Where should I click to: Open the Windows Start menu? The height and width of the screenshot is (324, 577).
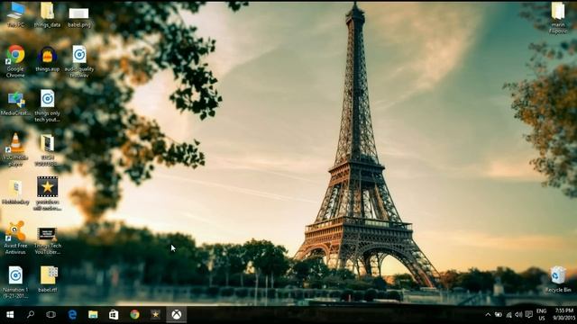10,314
